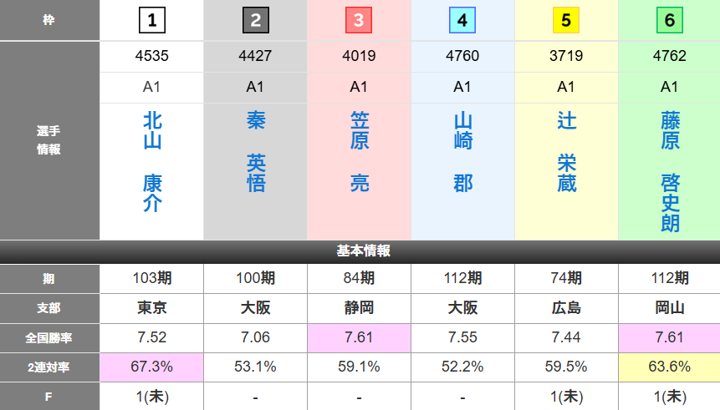Click the blue lane 4 number badge
720x410 pixels.
click(x=462, y=20)
